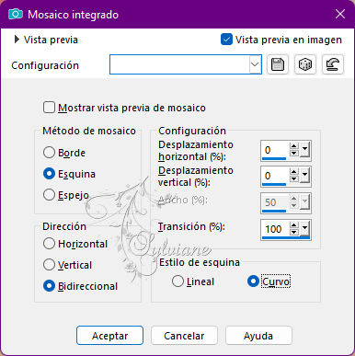Choose Horizontal direction option

(49, 244)
